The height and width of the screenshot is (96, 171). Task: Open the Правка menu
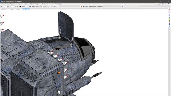[7, 4]
